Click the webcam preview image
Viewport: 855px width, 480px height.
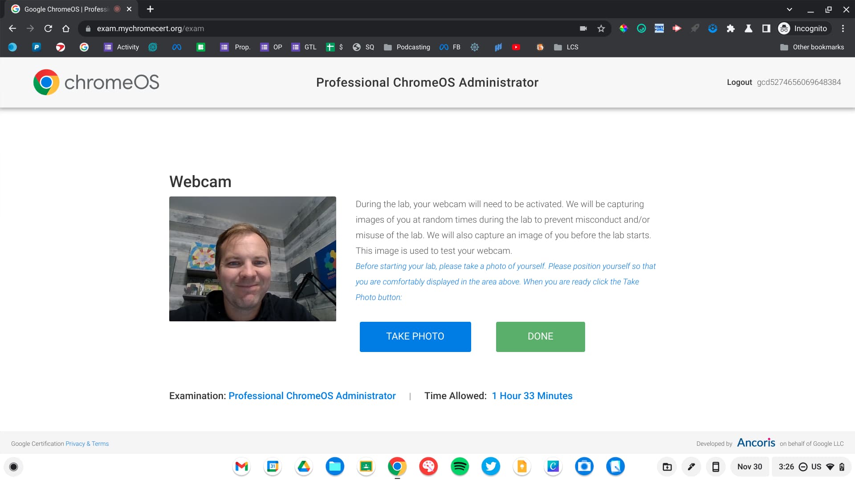(252, 259)
